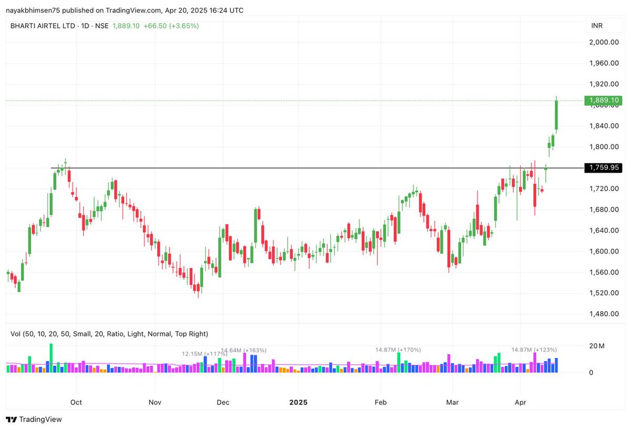Click the Mar date axis label
The image size is (631, 430).
click(x=452, y=403)
